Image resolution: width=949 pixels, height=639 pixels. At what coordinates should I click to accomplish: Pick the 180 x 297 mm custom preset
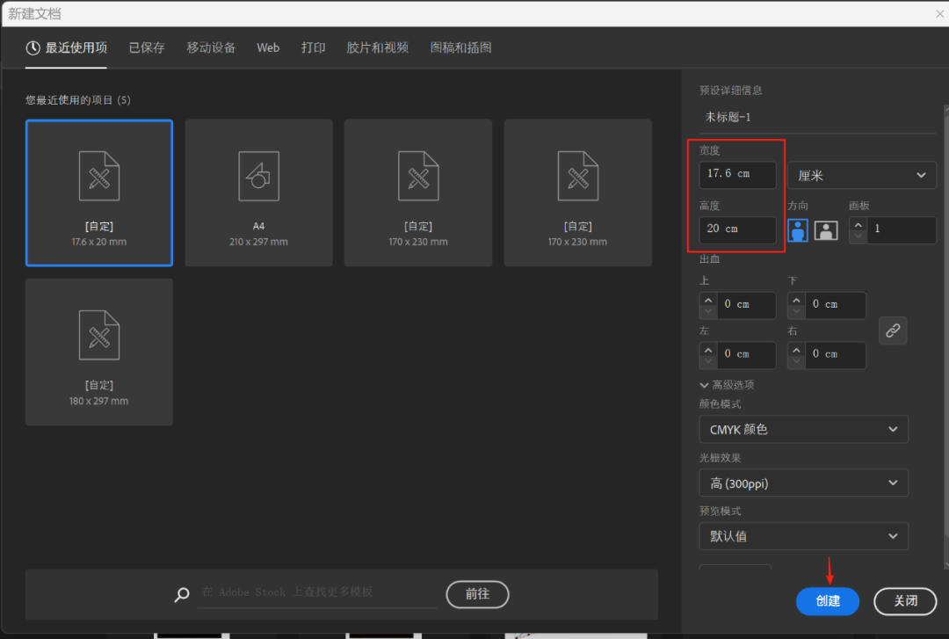(x=99, y=352)
